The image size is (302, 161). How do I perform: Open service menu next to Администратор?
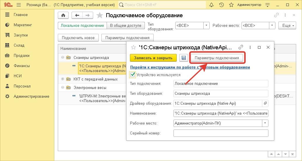pyautogui.click(x=268, y=5)
